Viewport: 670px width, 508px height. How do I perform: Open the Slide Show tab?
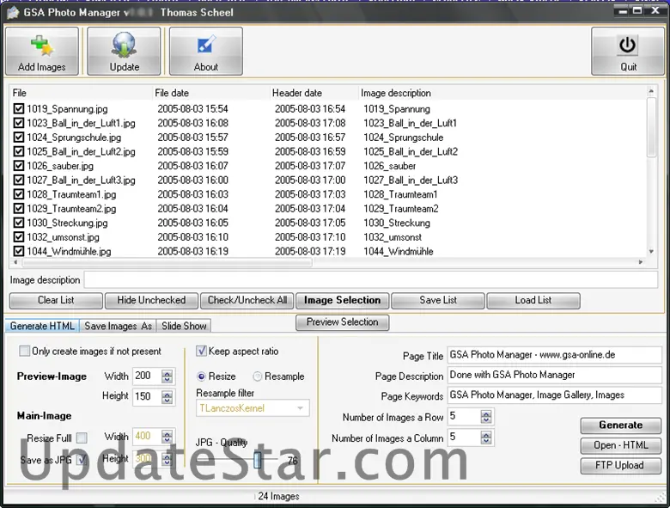click(x=184, y=327)
